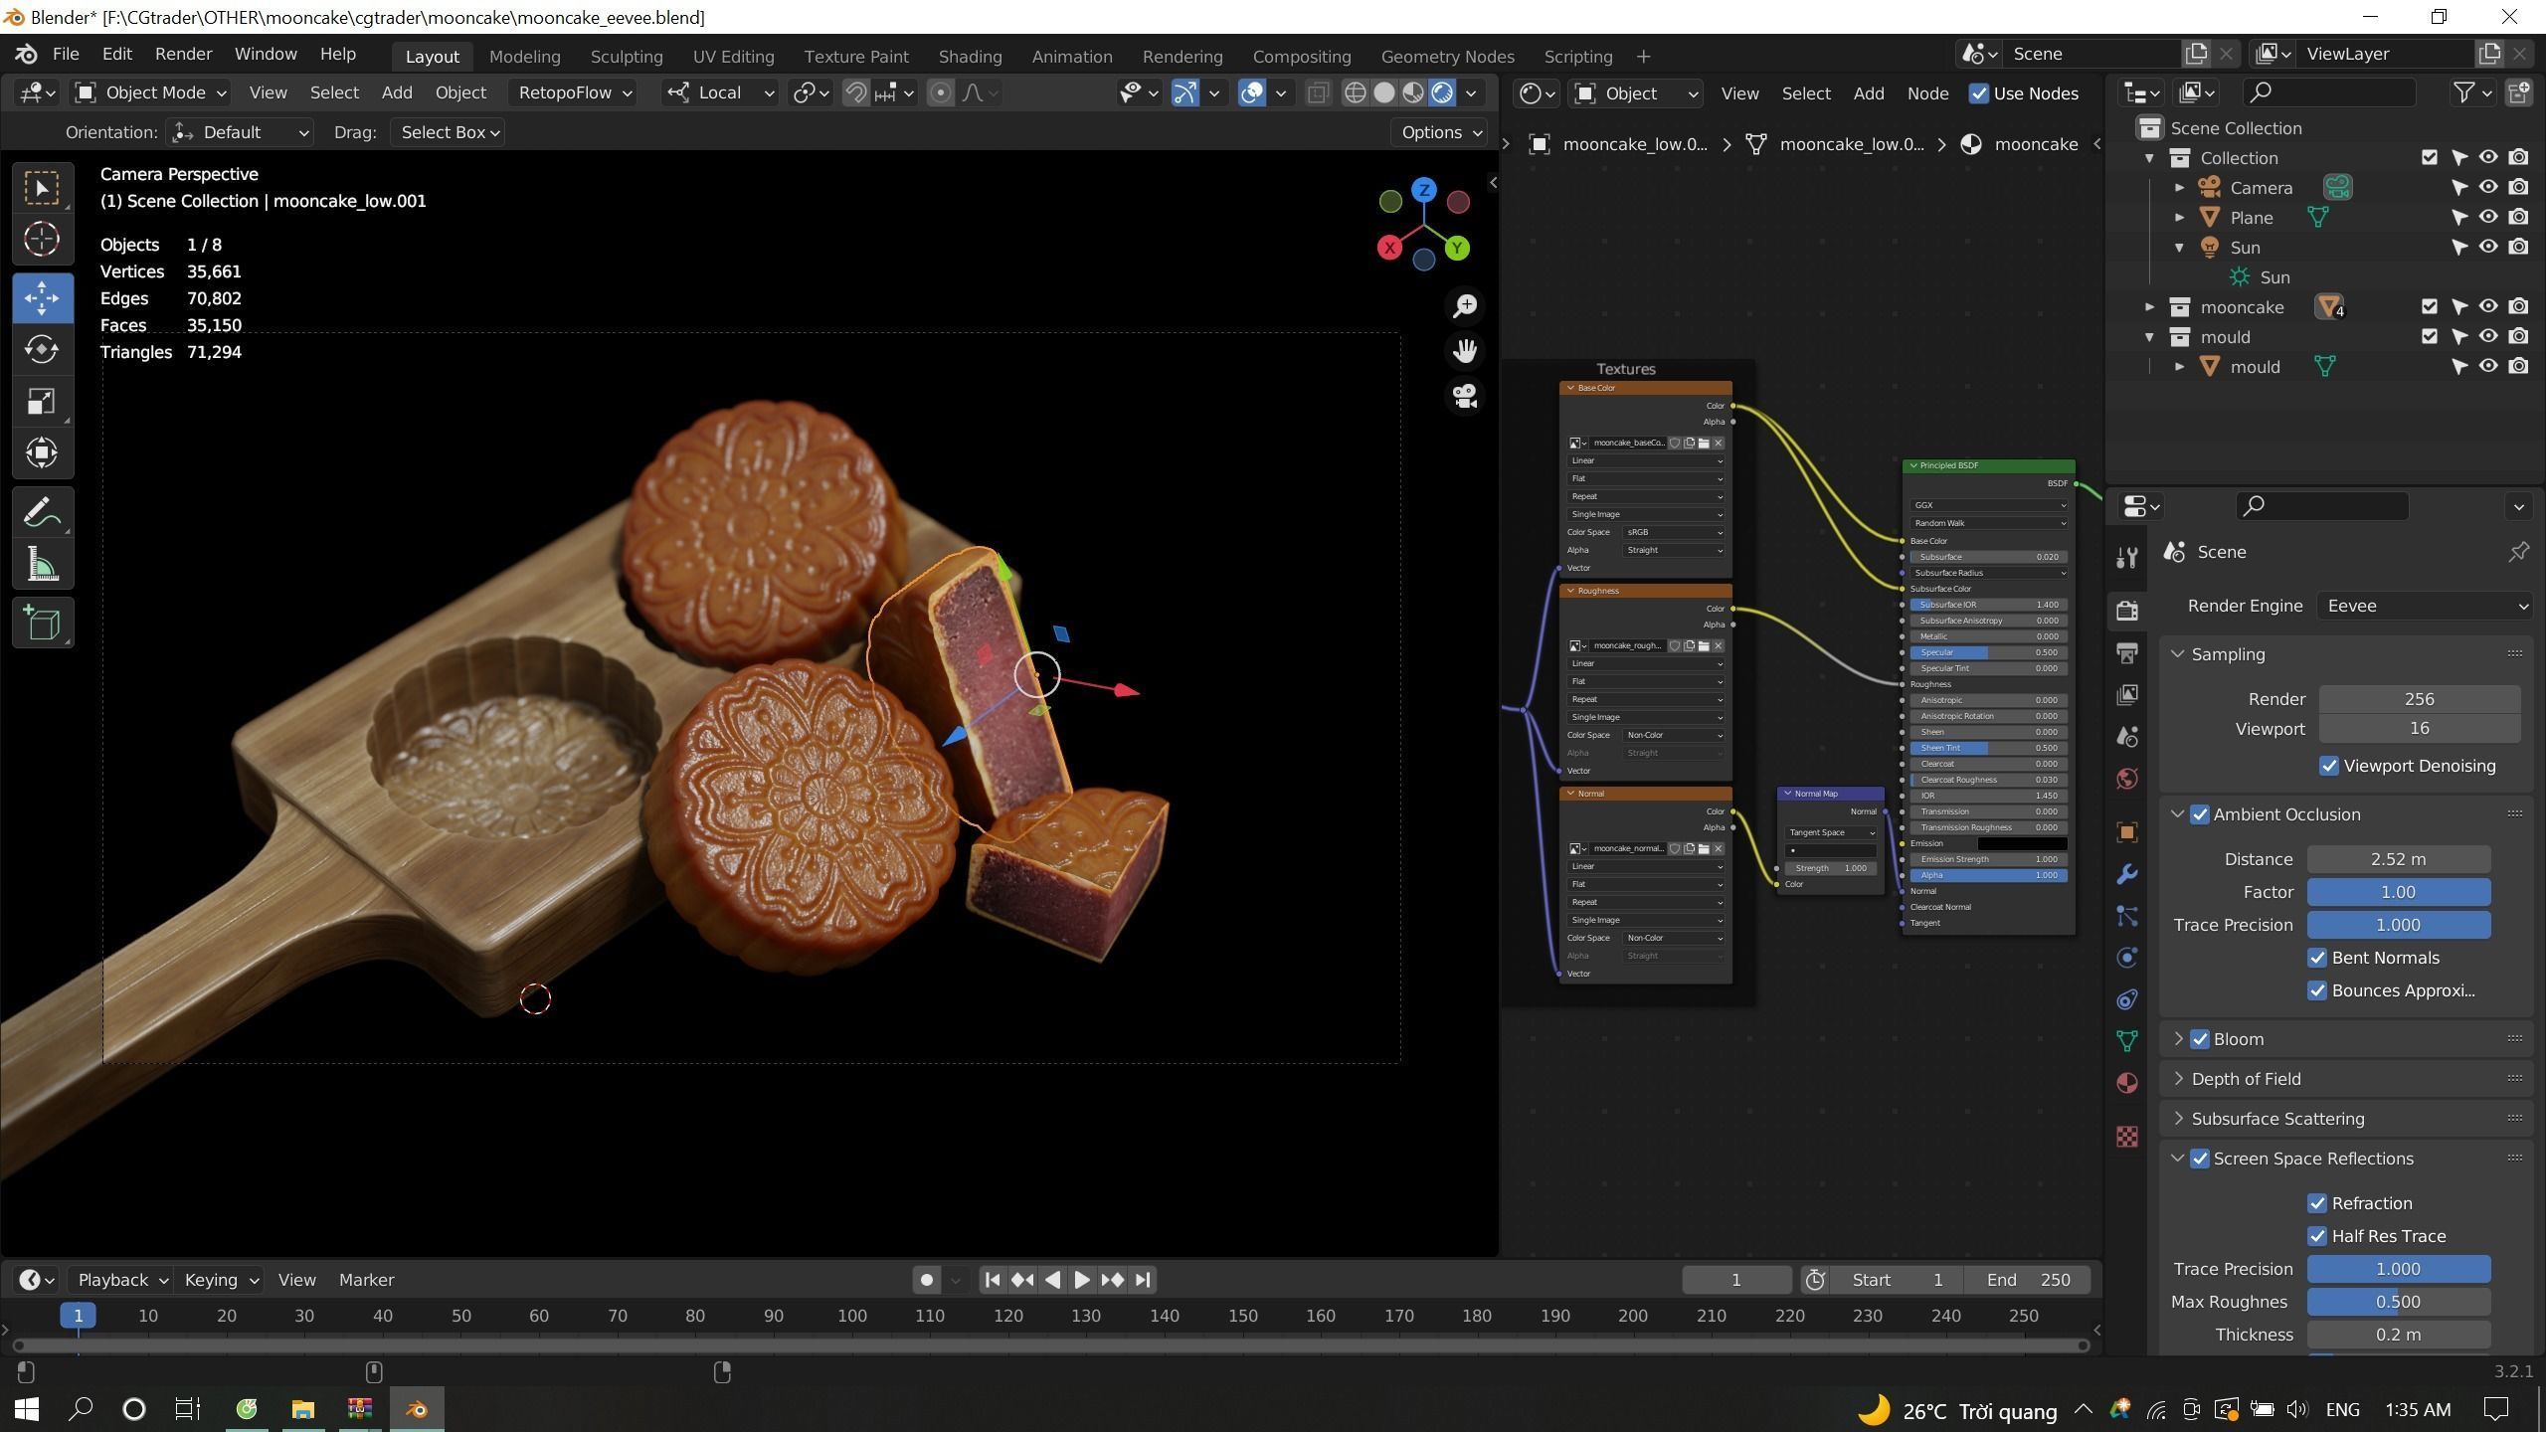Toggle camera view icon in viewport
This screenshot has width=2546, height=1432.
1465,396
